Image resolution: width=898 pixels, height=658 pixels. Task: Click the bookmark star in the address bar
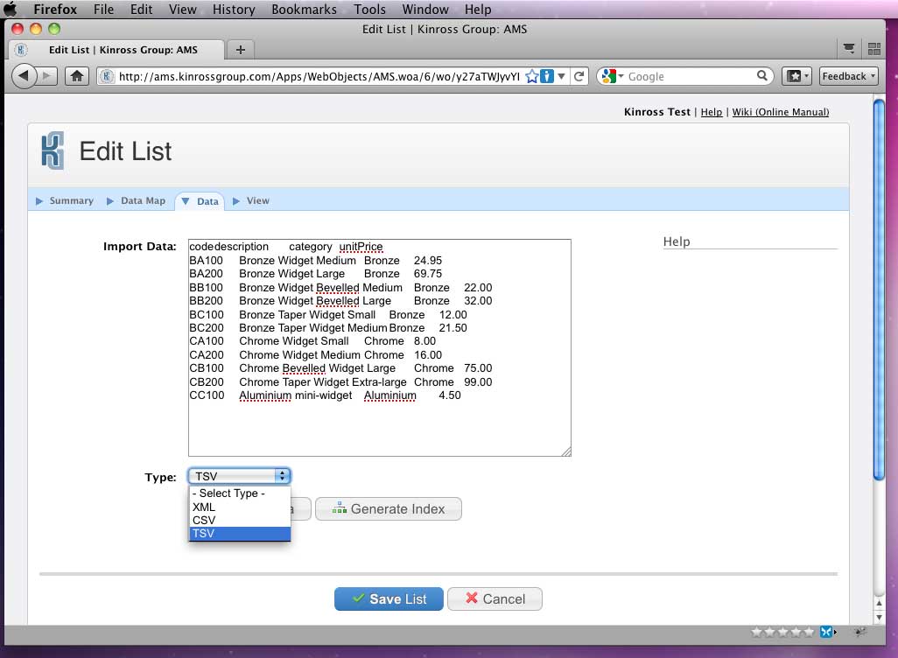click(531, 76)
